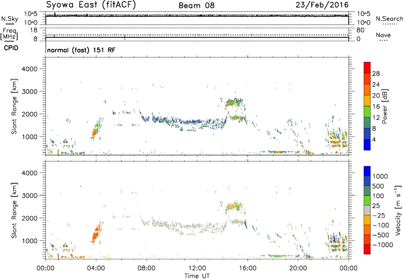403x279 pixels.
Task: Click the "Syowa East (fitACF)" plot title
Action: tap(91, 5)
